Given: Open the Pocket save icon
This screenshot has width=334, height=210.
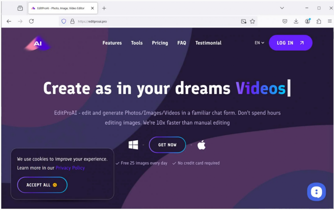Looking at the screenshot, I should click(285, 21).
